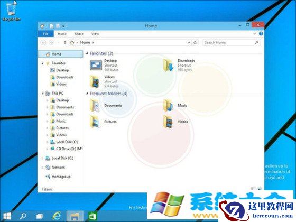This screenshot has width=296, height=222.
Task: Click the arrow after Home breadcrumb
Action: tap(93, 43)
